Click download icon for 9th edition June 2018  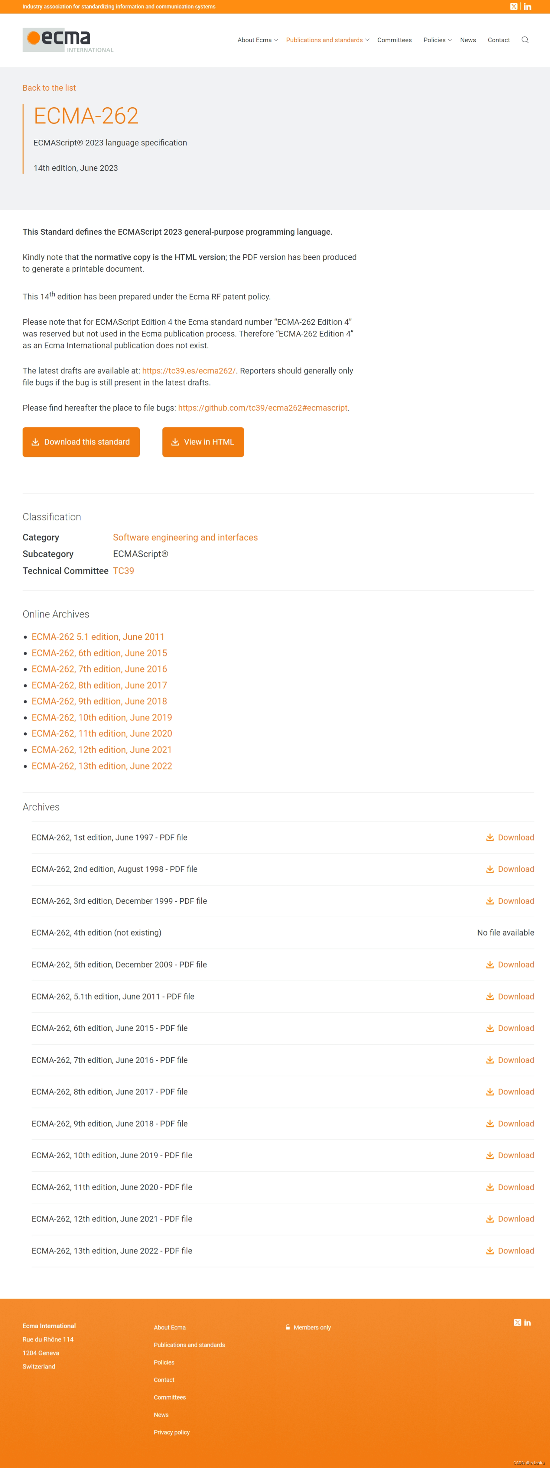tap(490, 1123)
